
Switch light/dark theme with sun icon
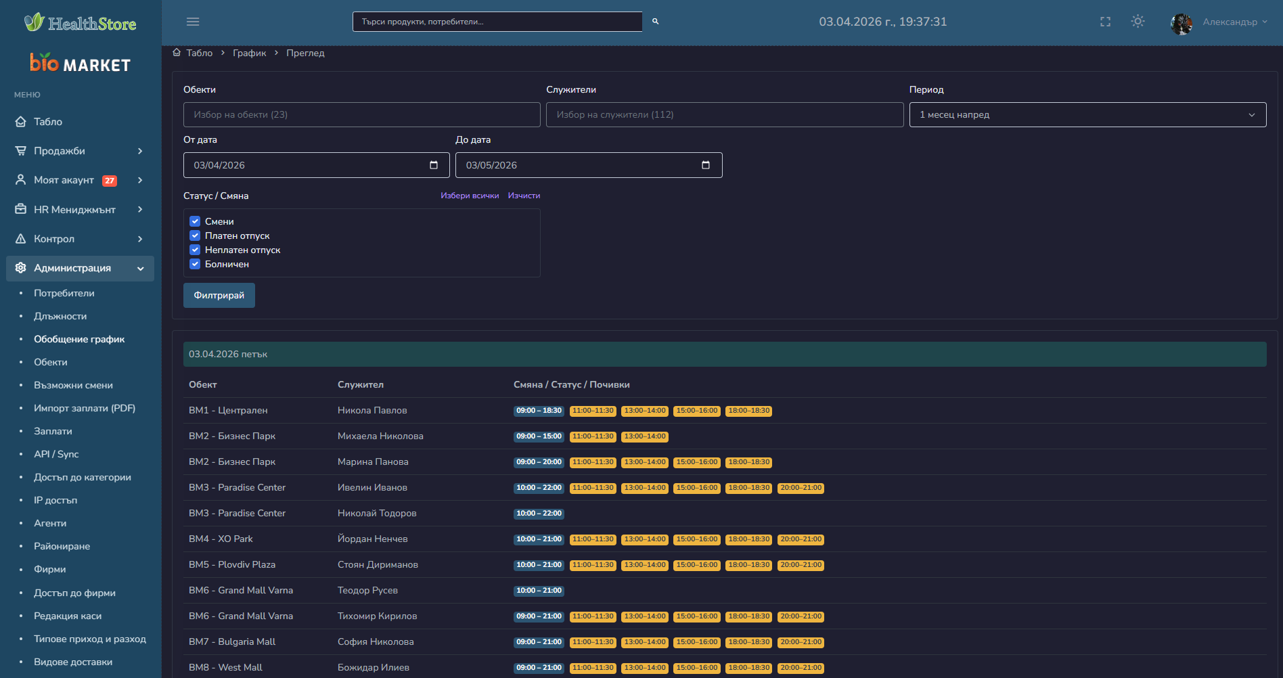(x=1138, y=22)
